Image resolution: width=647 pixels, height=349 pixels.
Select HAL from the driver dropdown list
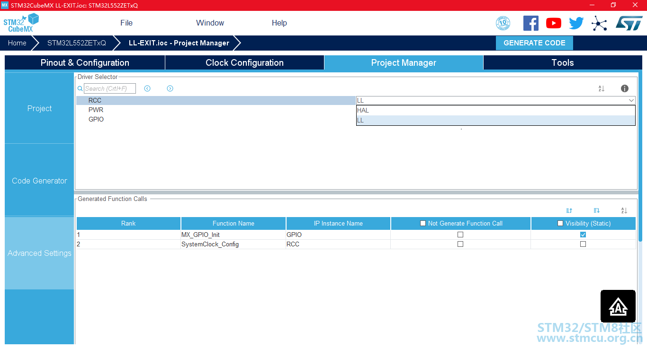tap(495, 110)
